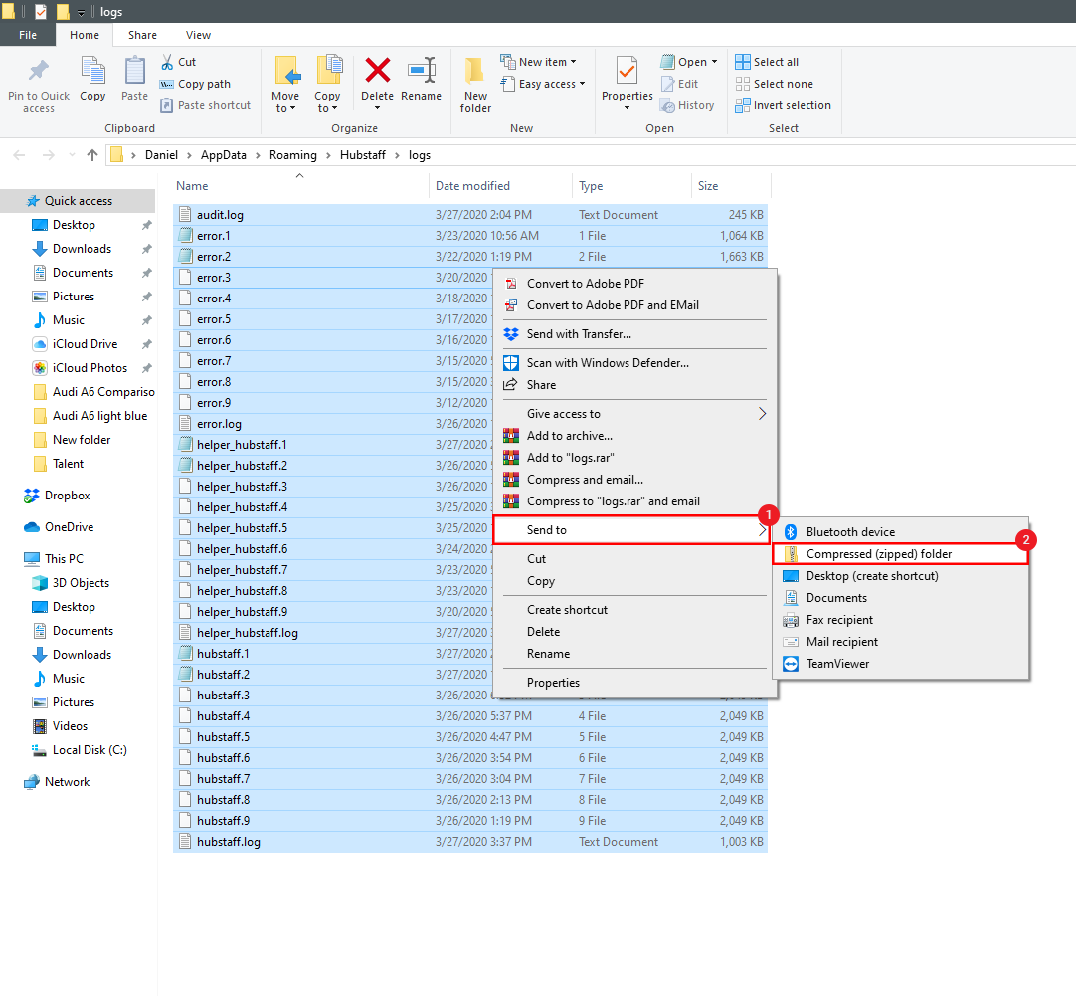Click AppData in the address breadcrumb
The image size is (1076, 996).
(223, 155)
